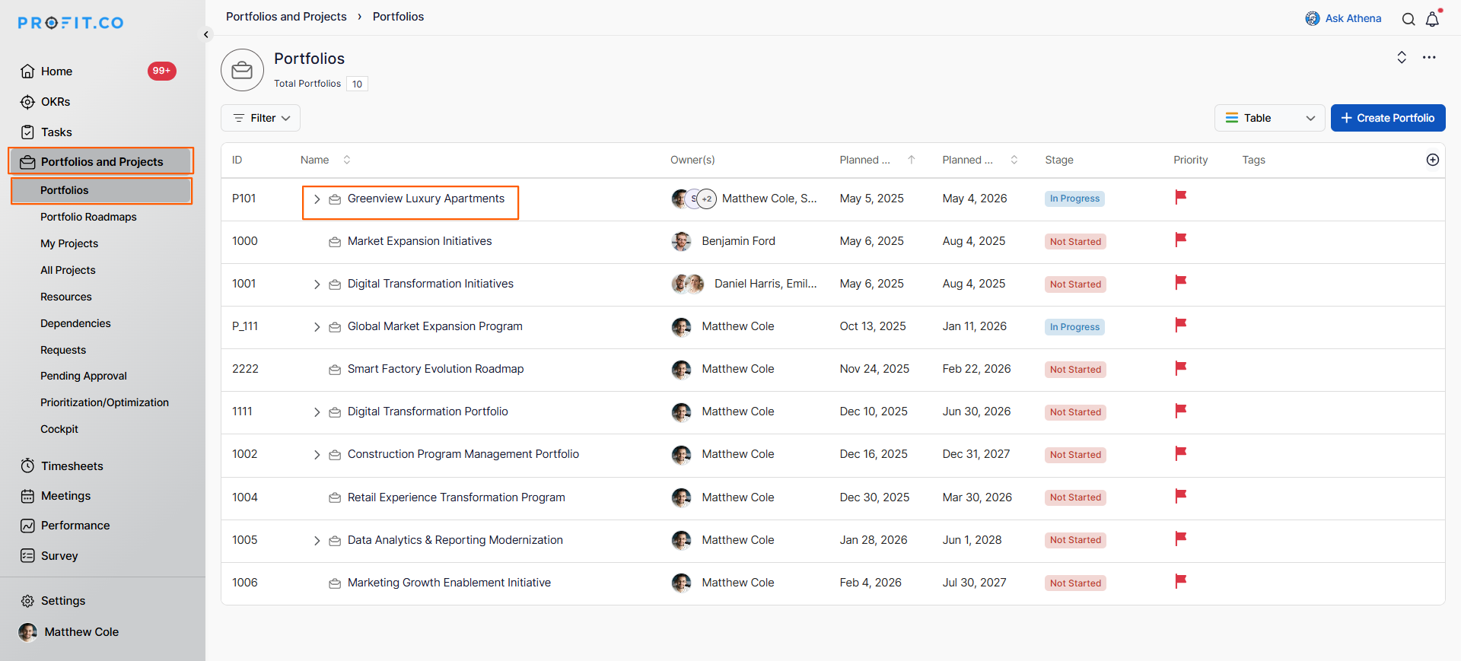
Task: Click the Ask Athena assistant icon
Action: pyautogui.click(x=1313, y=18)
